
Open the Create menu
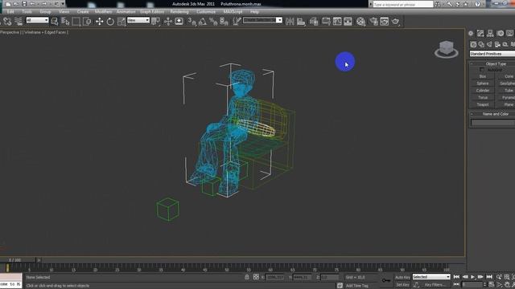click(83, 12)
